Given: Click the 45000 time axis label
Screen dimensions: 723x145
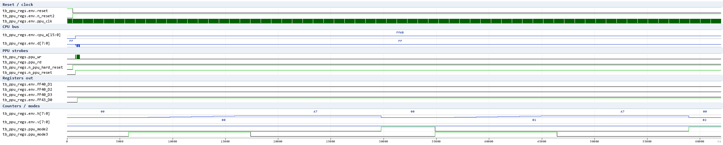Looking at the screenshot, I should (542, 141).
